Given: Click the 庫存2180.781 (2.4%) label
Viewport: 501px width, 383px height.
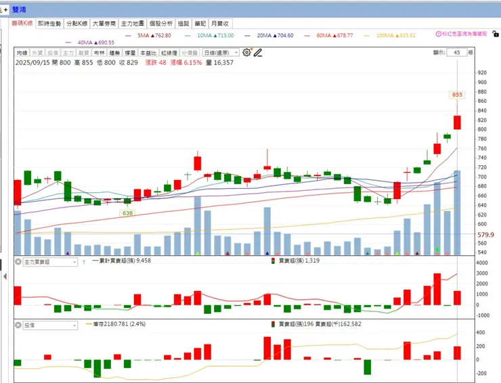Looking at the screenshot, I should click(x=119, y=324).
